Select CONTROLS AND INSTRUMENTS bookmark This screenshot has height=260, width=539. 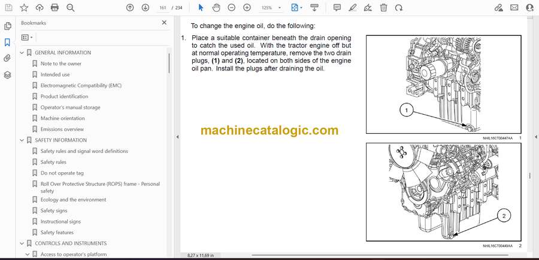(71, 243)
